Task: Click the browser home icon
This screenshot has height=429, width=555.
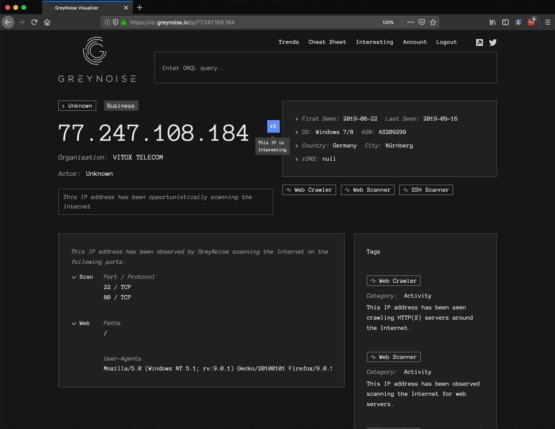Action: click(x=47, y=22)
